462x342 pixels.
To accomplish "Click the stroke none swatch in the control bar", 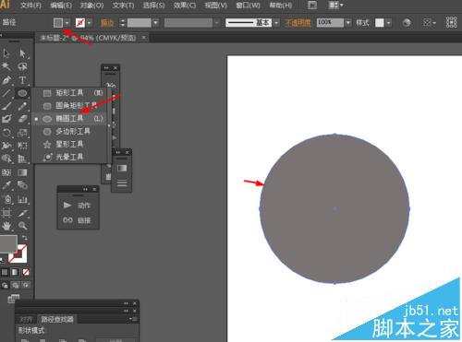I will coord(80,23).
